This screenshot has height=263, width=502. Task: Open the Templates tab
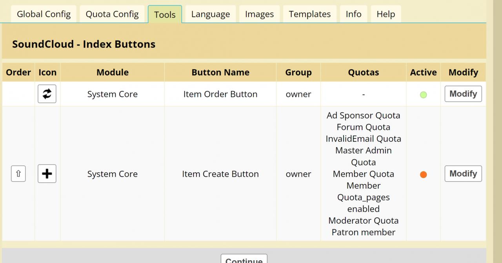coord(310,15)
